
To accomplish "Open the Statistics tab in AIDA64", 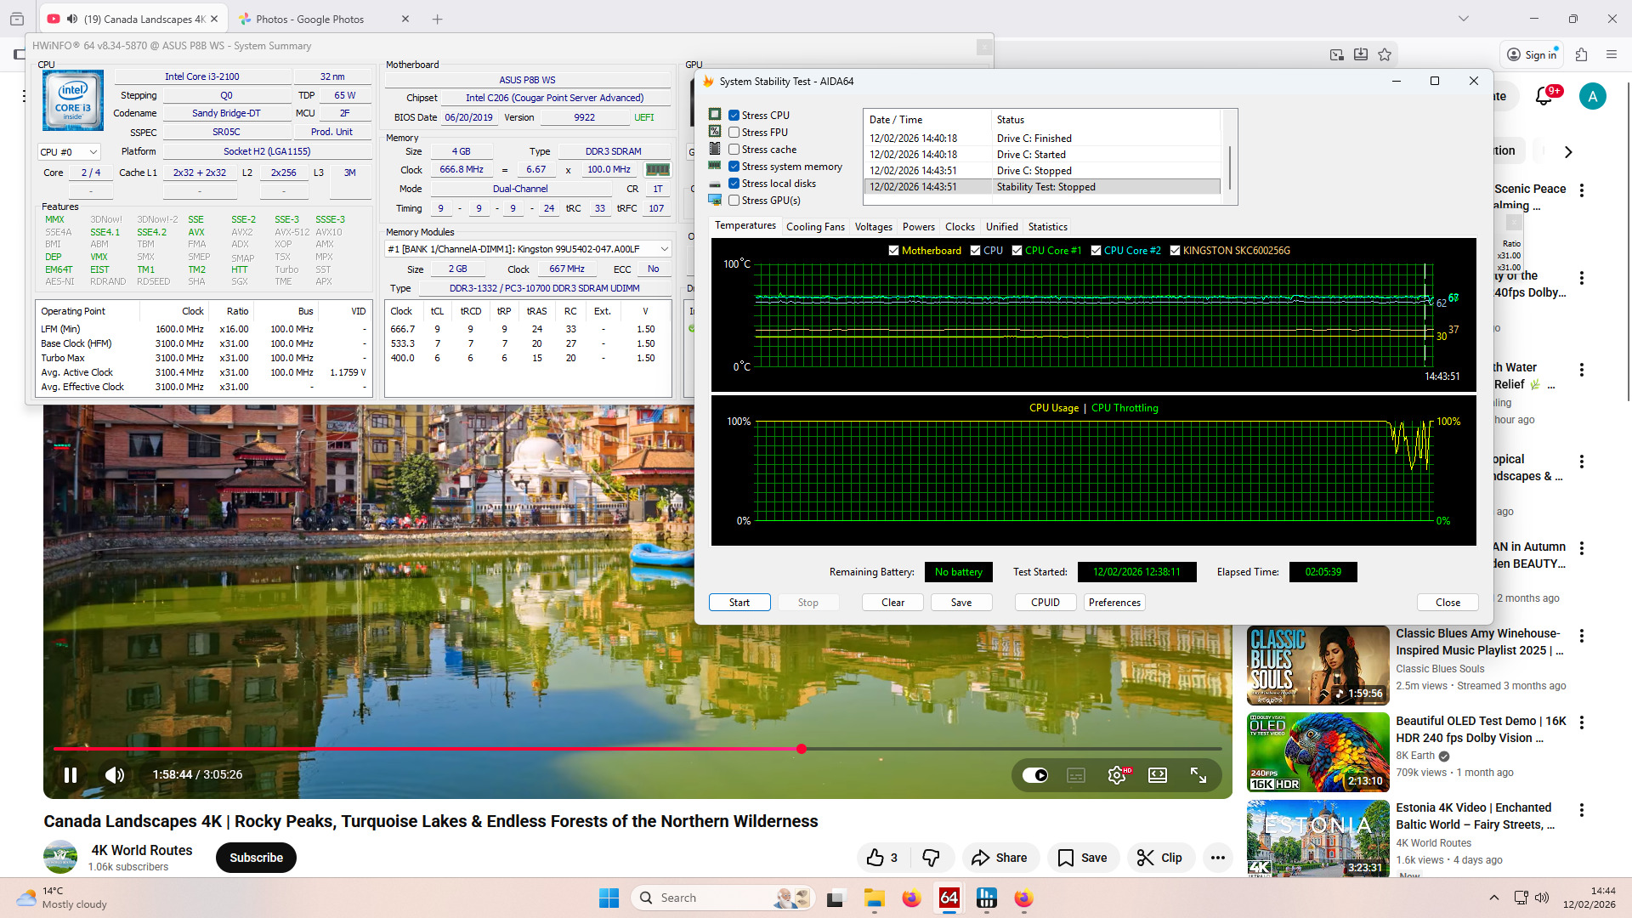I will click(1047, 227).
